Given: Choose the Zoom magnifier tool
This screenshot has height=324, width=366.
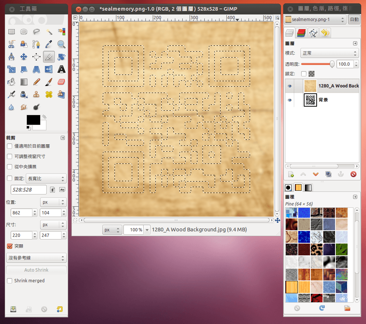Looking at the screenshot, I should [61, 44].
